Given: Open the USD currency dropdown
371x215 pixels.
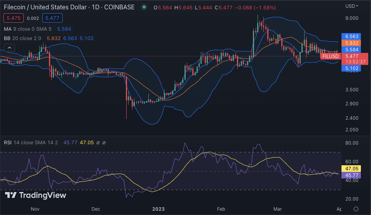Looking at the screenshot, I should point(352,6).
